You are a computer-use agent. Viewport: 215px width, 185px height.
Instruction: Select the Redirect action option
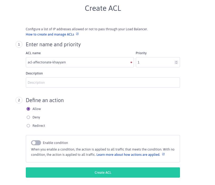(28, 126)
